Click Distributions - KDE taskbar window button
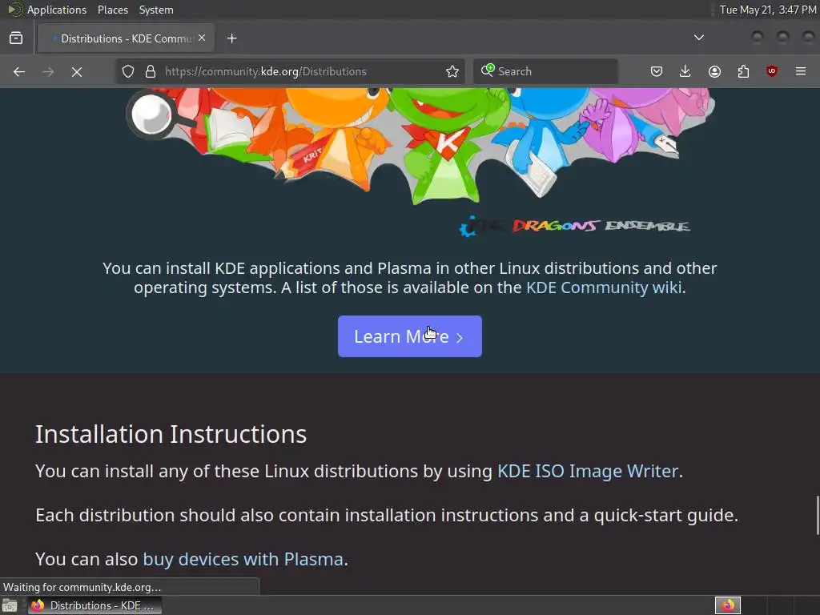The height and width of the screenshot is (615, 820). [94, 605]
